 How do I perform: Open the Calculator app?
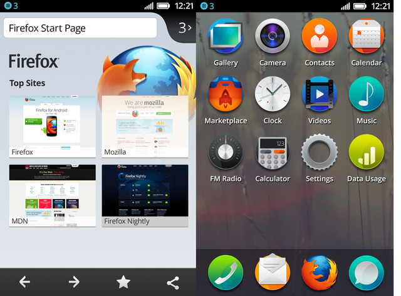(273, 152)
